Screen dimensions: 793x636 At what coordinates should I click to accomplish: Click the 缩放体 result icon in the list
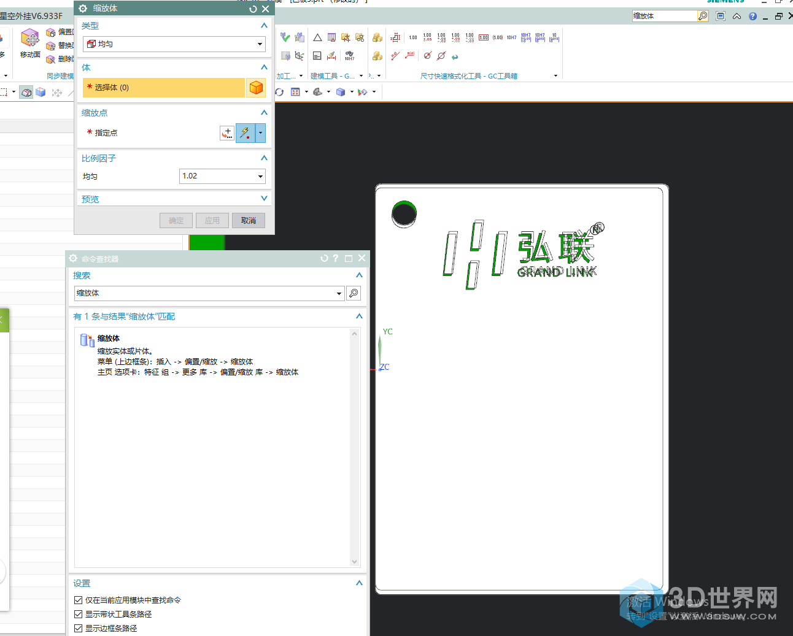tap(87, 340)
